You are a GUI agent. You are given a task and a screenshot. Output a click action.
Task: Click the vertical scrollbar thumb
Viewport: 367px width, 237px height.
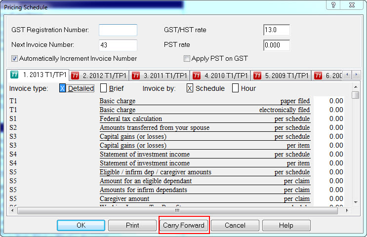click(x=356, y=95)
